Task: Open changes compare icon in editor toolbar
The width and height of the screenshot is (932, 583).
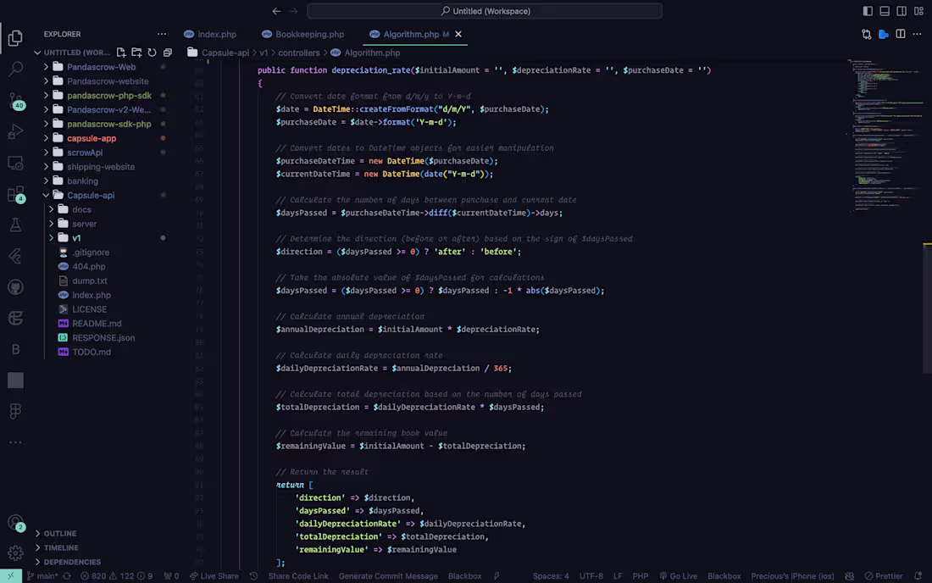Action: pyautogui.click(x=867, y=34)
